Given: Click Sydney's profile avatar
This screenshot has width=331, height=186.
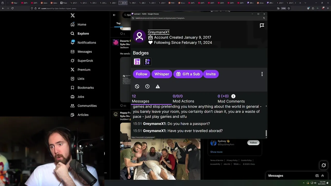Looking at the screenshot, I should pyautogui.click(x=213, y=143).
